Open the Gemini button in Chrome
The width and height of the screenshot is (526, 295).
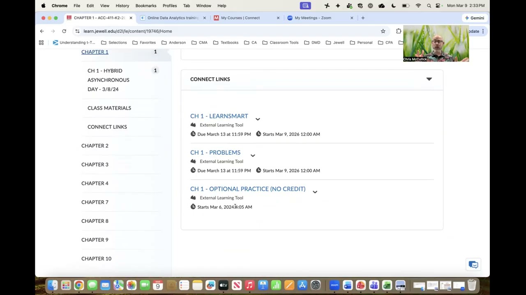[474, 18]
